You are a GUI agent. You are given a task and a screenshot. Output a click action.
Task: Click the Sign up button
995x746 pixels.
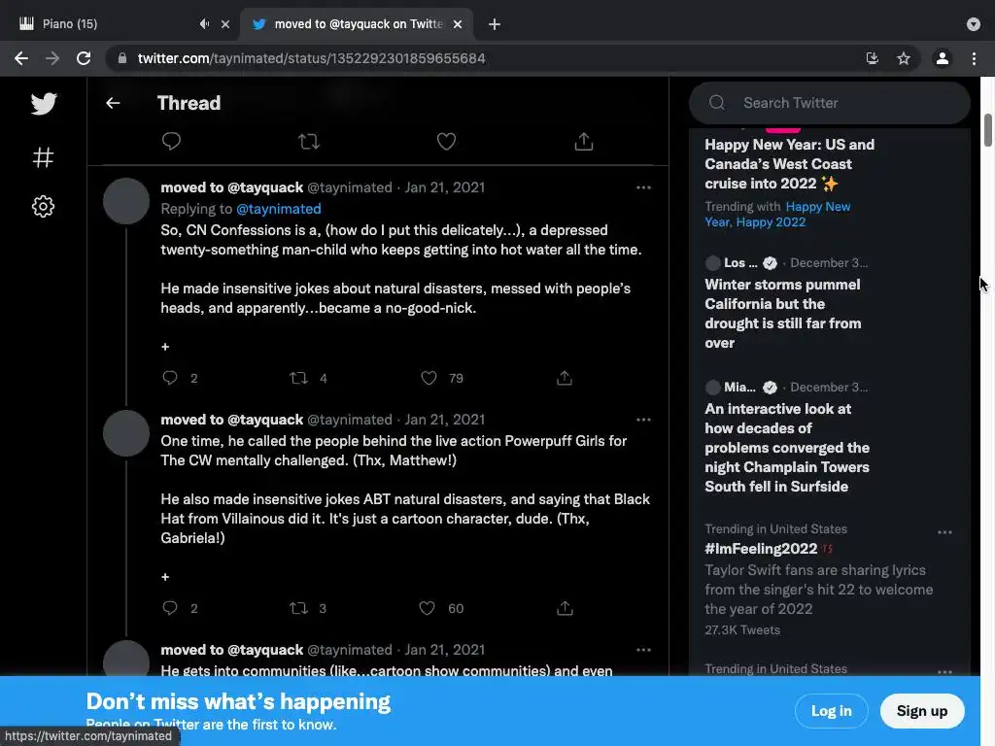pos(922,711)
